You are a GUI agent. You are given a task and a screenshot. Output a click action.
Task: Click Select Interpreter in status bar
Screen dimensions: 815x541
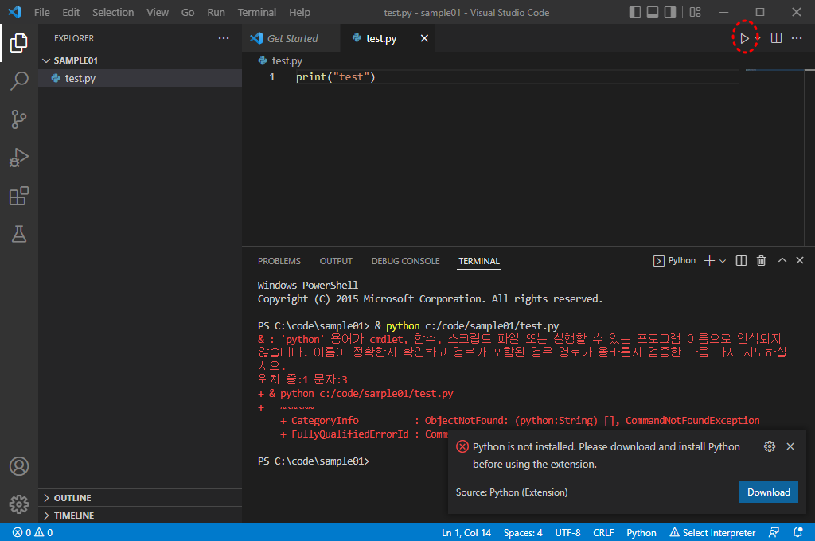point(712,533)
